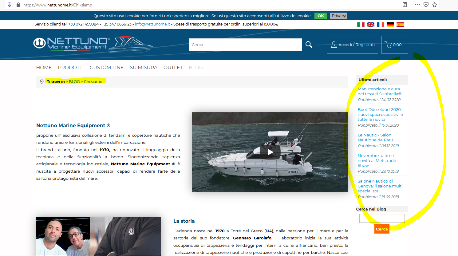The image size is (458, 256).
Task: Click the browser address bar URL
Action: [58, 5]
